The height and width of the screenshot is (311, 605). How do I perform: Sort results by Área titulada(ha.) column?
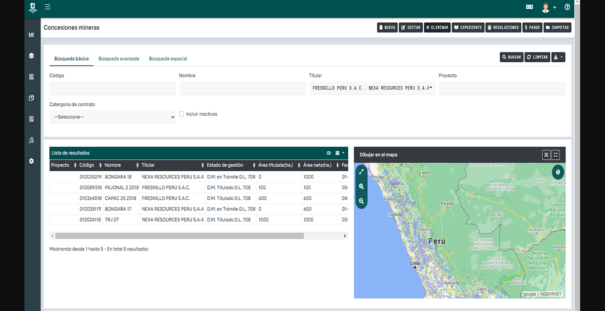(x=279, y=165)
